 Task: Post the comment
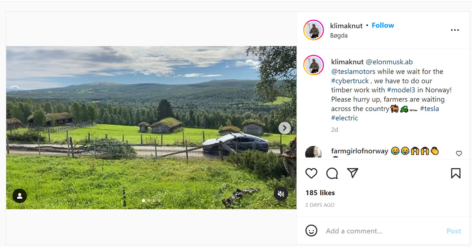point(453,231)
